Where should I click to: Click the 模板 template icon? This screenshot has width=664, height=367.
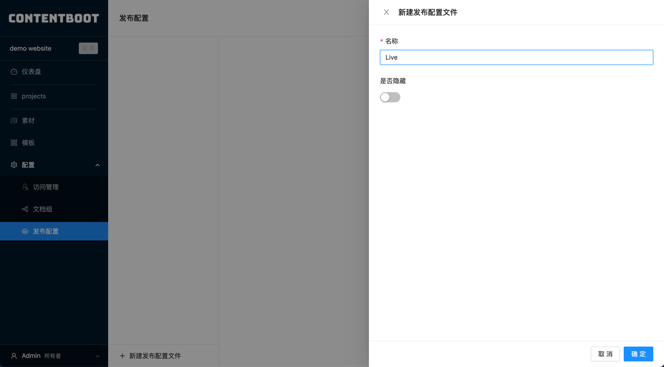[x=14, y=143]
